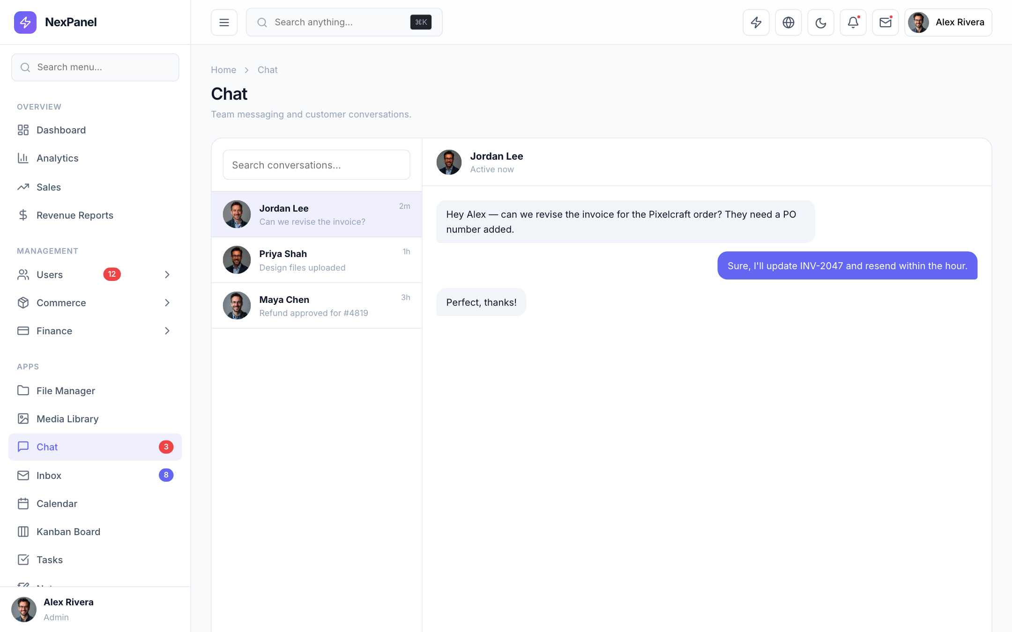
Task: Select the Priya Shah conversation
Action: [x=317, y=260]
